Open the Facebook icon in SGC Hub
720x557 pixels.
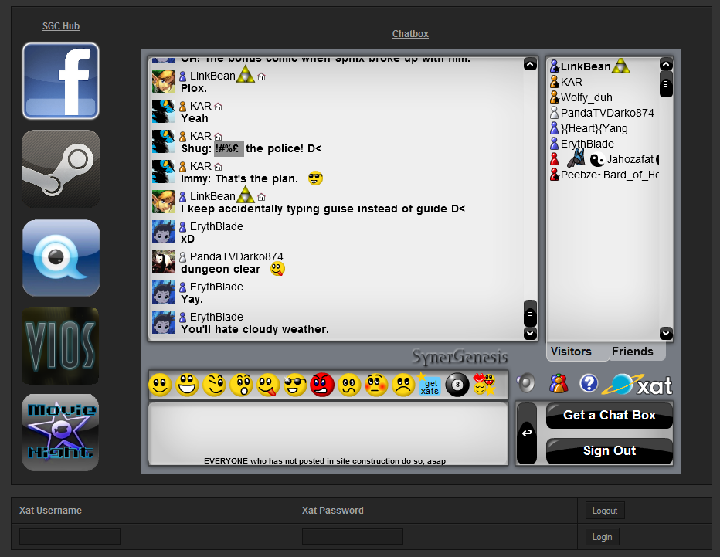point(60,81)
